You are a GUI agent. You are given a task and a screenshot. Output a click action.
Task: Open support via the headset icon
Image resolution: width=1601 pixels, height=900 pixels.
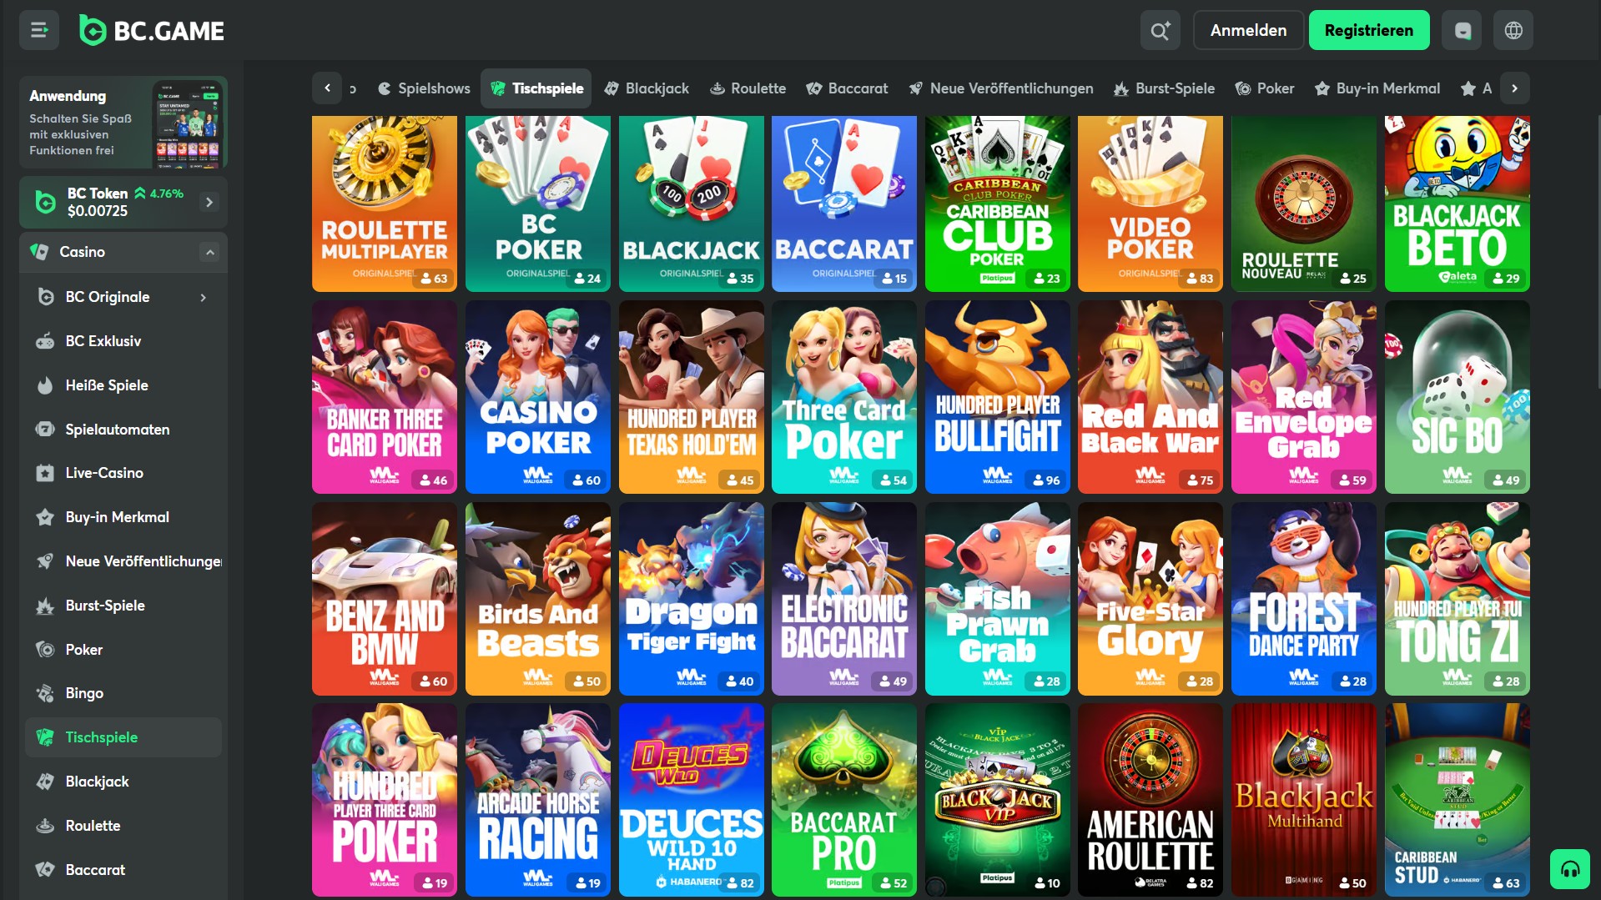tap(1571, 870)
